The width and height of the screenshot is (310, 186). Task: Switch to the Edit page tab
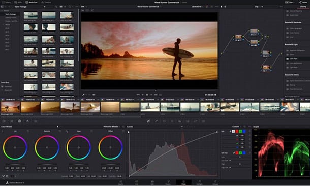pyautogui.click(x=152, y=182)
